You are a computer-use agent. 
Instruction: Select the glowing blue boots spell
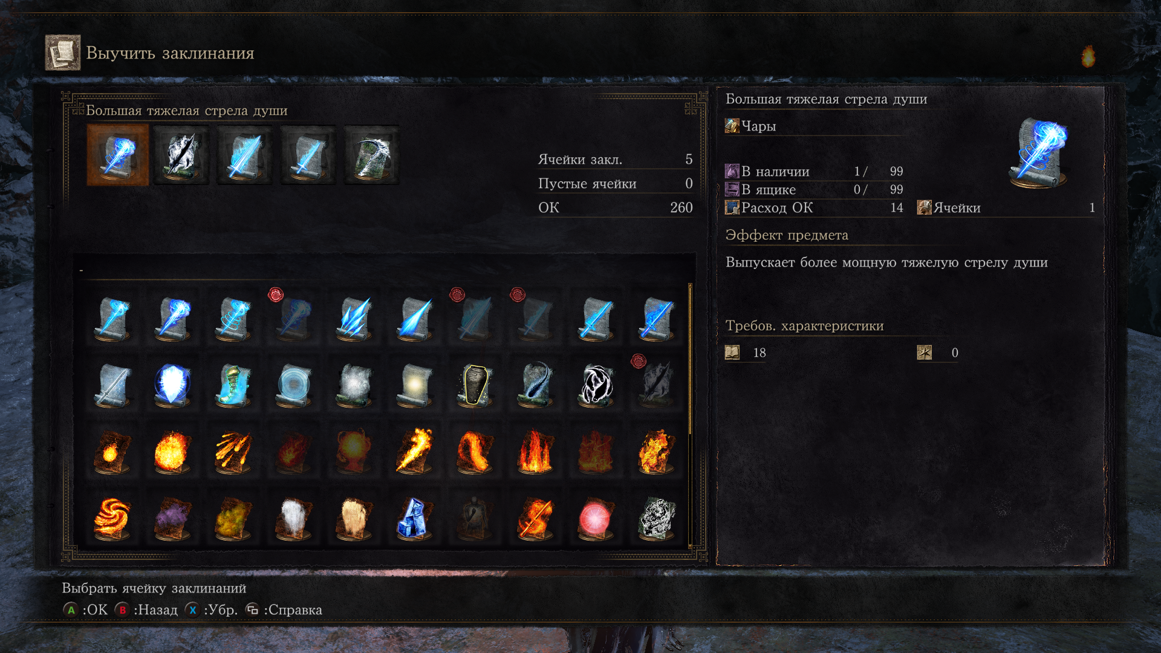click(x=233, y=384)
